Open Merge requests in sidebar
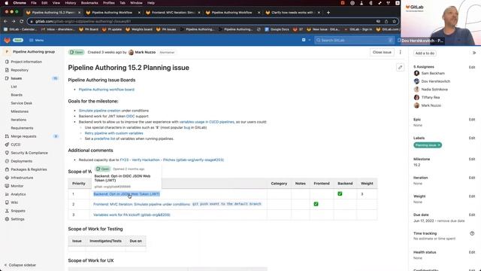481x271 pixels. (23, 136)
